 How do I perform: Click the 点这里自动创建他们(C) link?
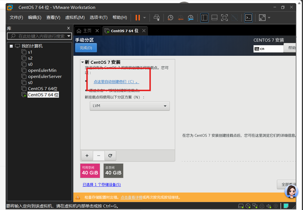click(116, 82)
